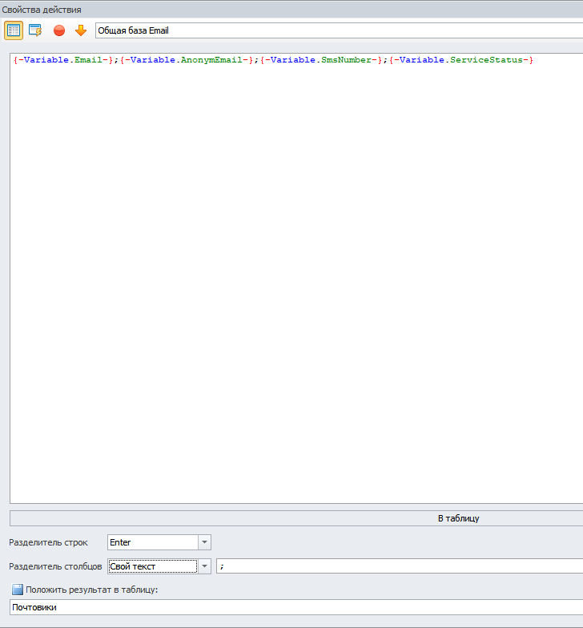The width and height of the screenshot is (583, 628).
Task: Open the Разделитель строк dropdown showing Enter
Action: point(204,542)
